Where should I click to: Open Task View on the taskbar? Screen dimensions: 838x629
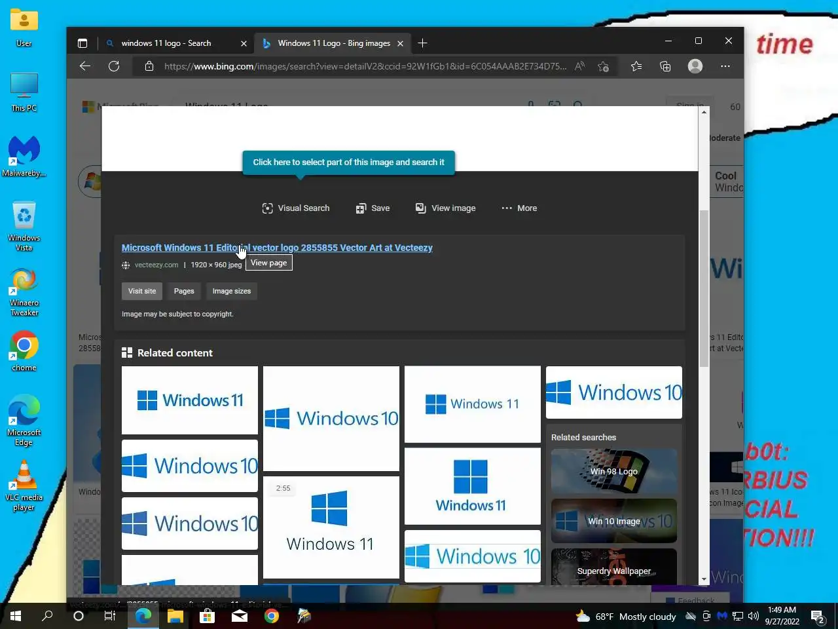click(110, 616)
